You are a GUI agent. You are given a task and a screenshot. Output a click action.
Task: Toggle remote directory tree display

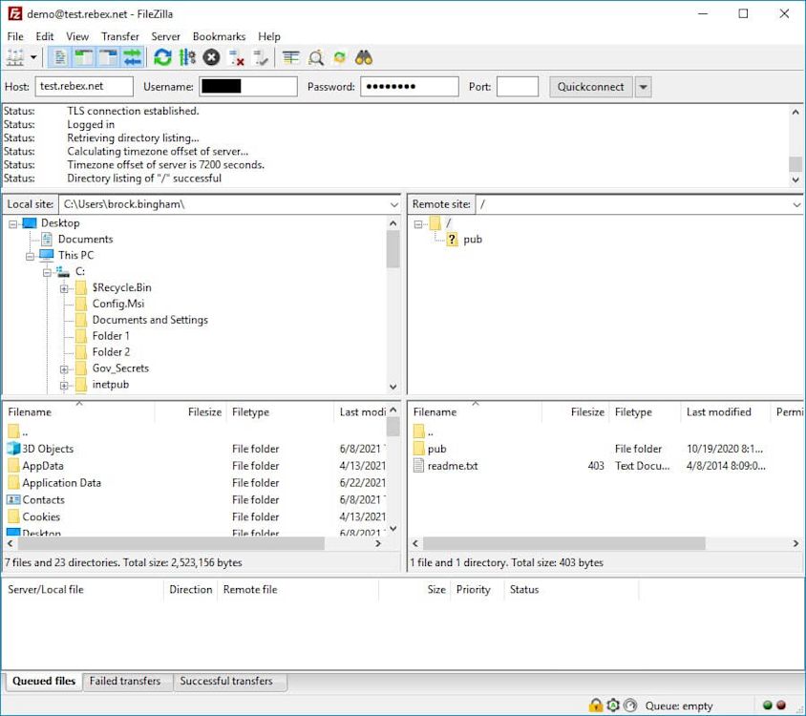tap(108, 57)
